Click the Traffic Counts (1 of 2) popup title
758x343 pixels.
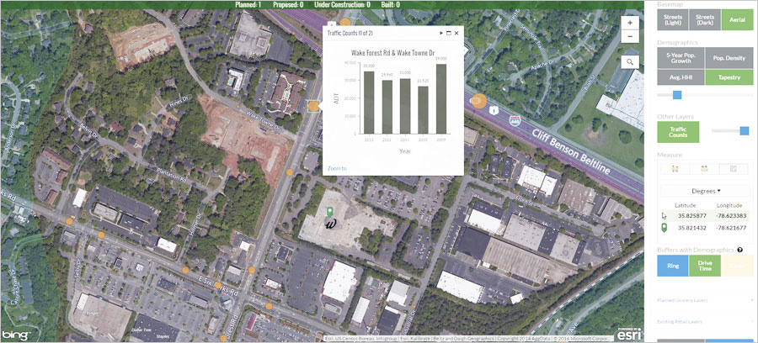350,34
